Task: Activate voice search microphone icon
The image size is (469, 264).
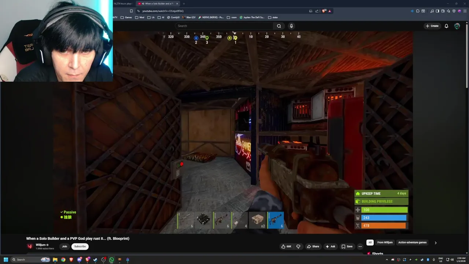Action: click(291, 26)
